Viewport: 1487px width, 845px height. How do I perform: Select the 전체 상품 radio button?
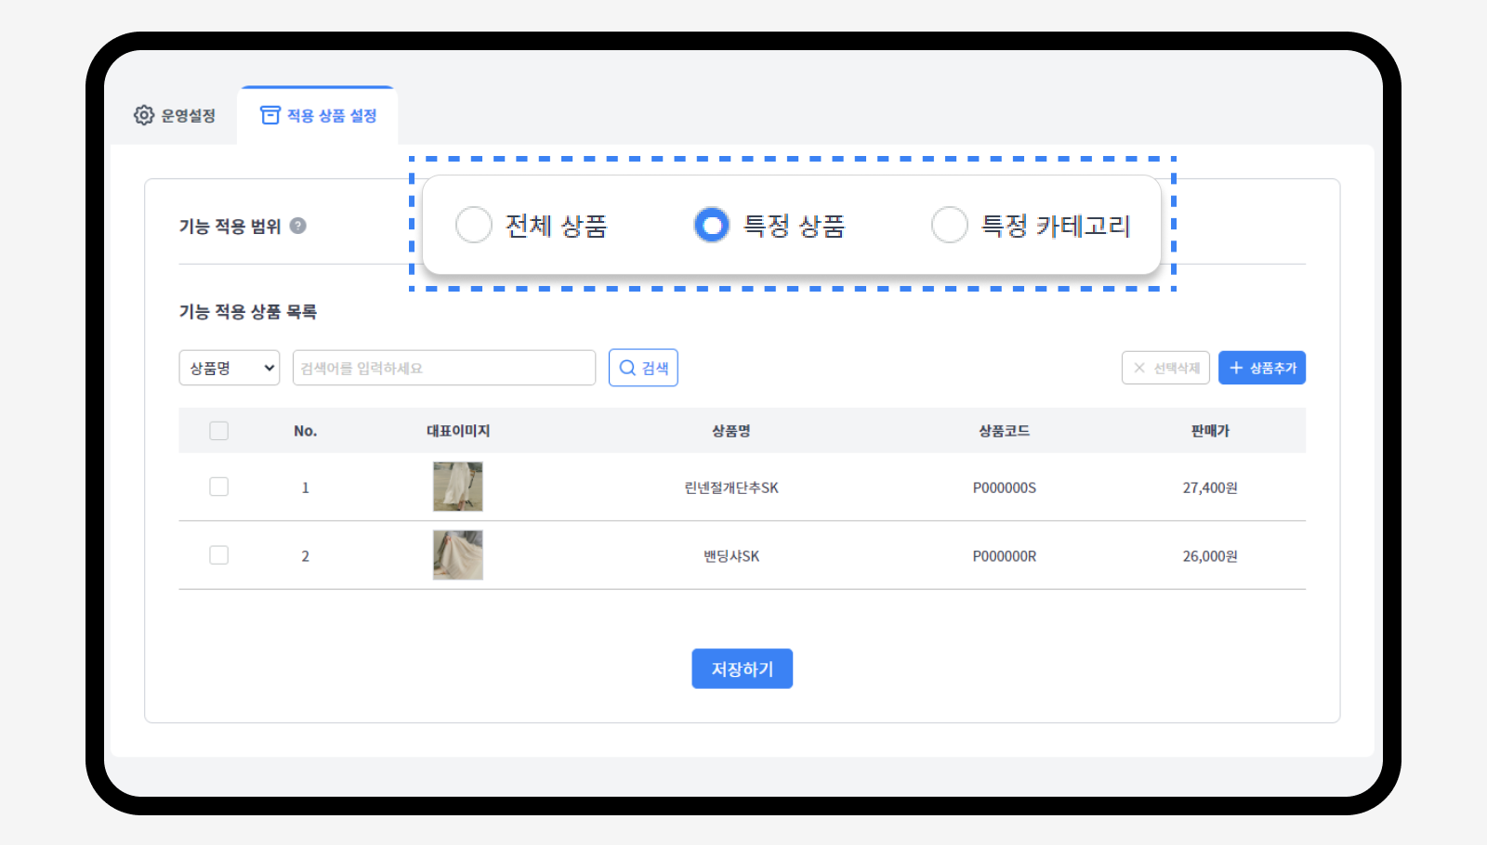click(x=474, y=225)
